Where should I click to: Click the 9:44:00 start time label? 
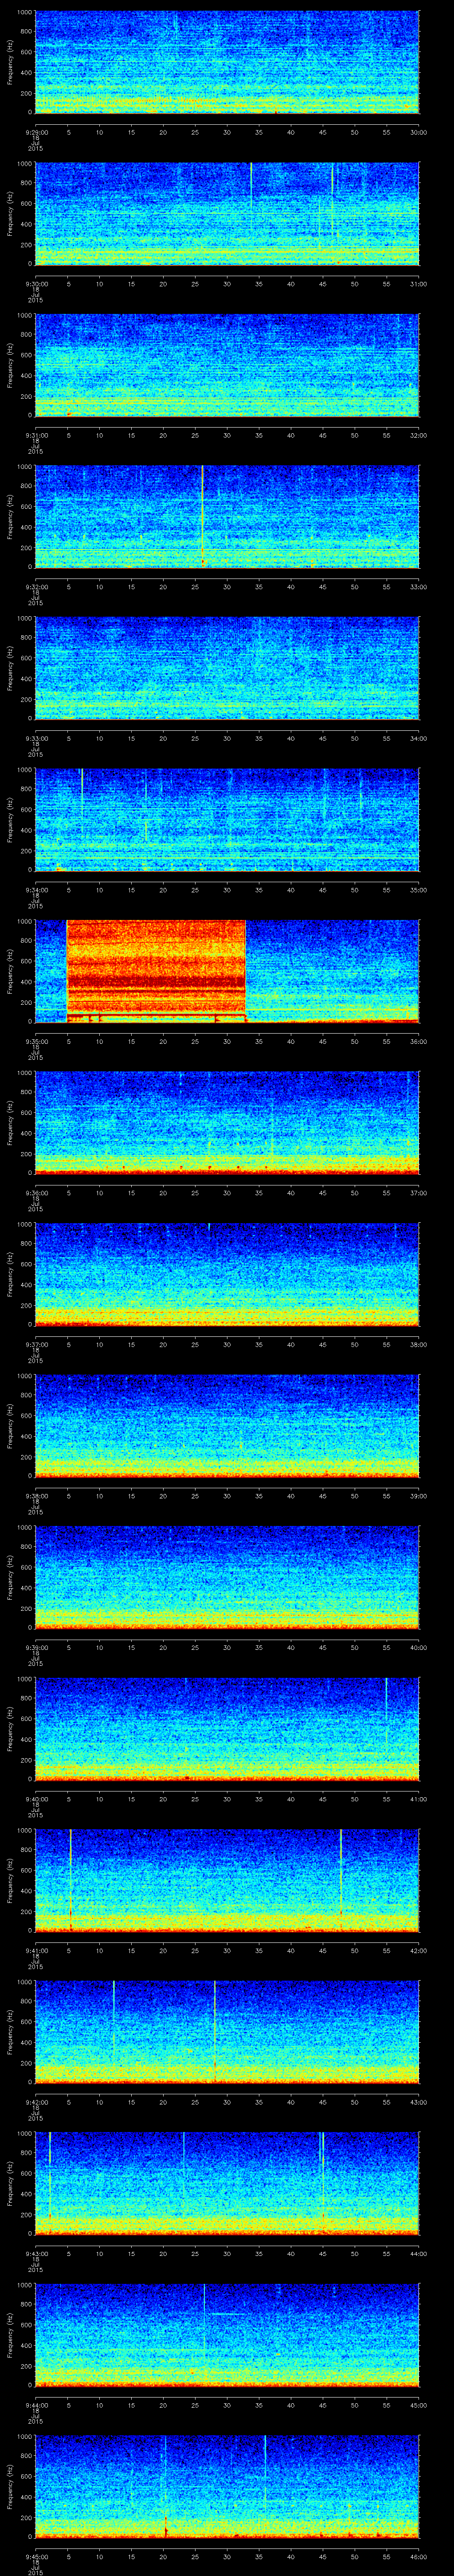36,2405
